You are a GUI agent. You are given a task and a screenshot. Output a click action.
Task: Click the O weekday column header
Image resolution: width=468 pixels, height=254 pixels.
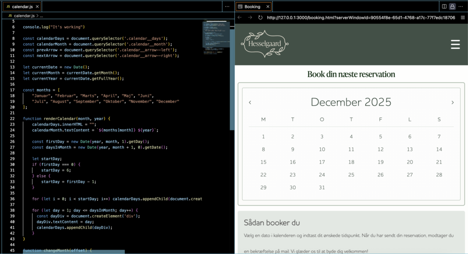(322, 119)
